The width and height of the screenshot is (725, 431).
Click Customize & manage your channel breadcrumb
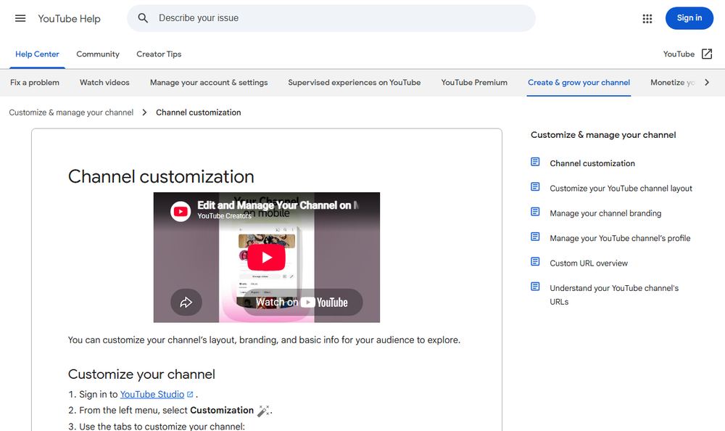click(x=71, y=112)
